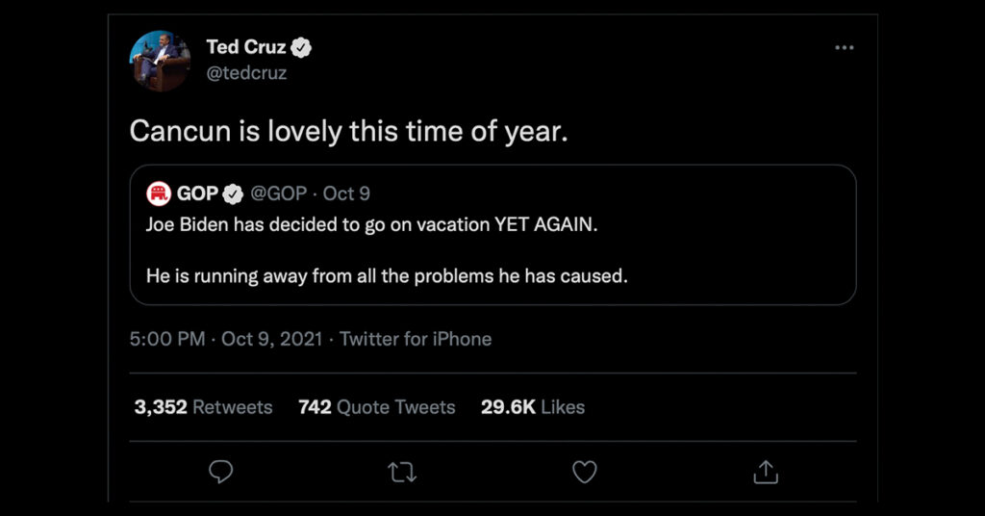
Task: Click the verified badge beside Ted Cruz
Action: [x=301, y=47]
